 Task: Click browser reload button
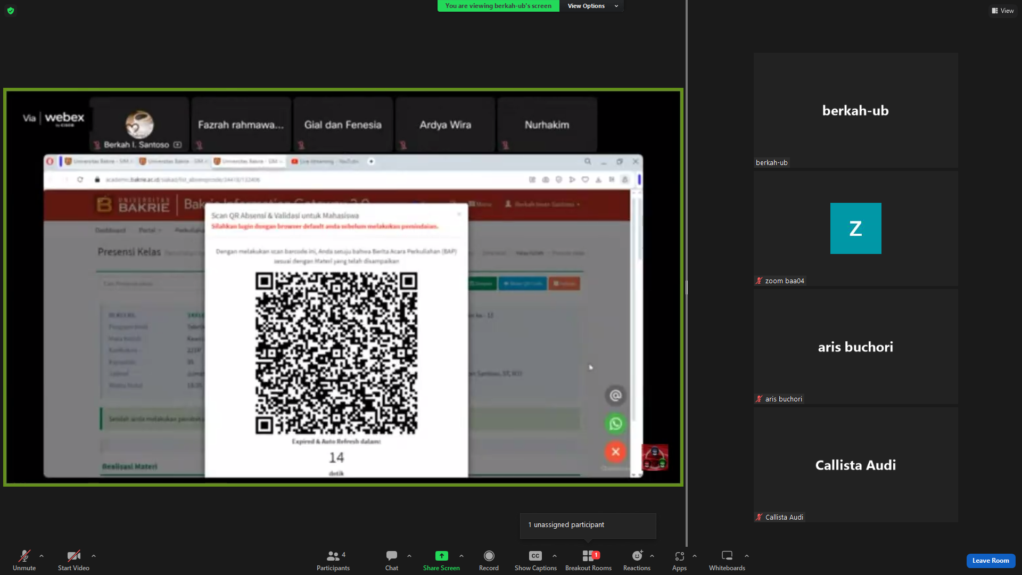coord(80,179)
